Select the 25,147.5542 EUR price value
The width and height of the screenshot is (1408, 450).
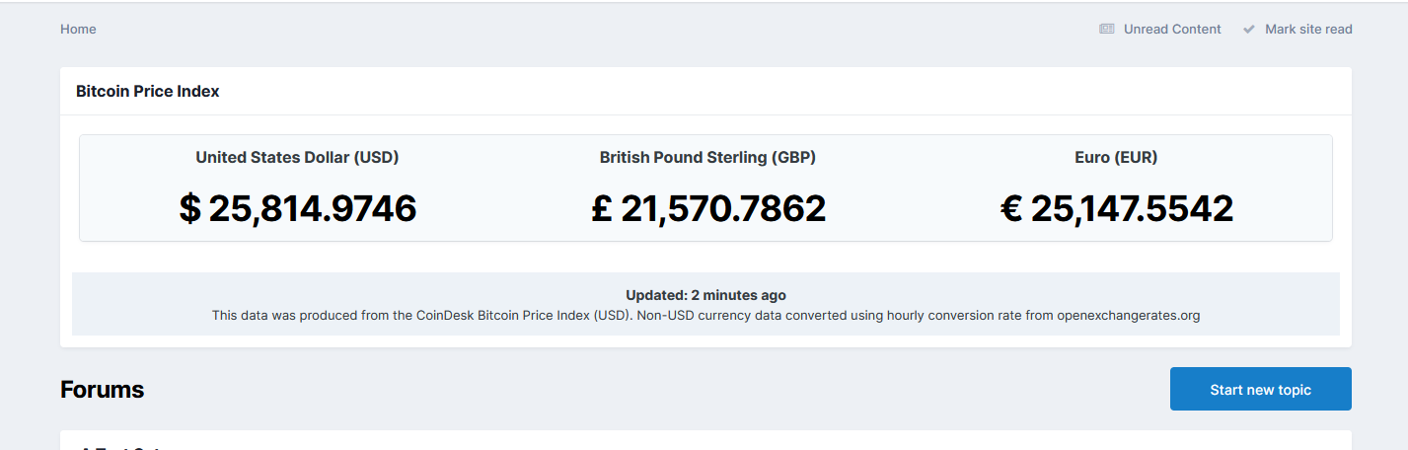[1132, 208]
